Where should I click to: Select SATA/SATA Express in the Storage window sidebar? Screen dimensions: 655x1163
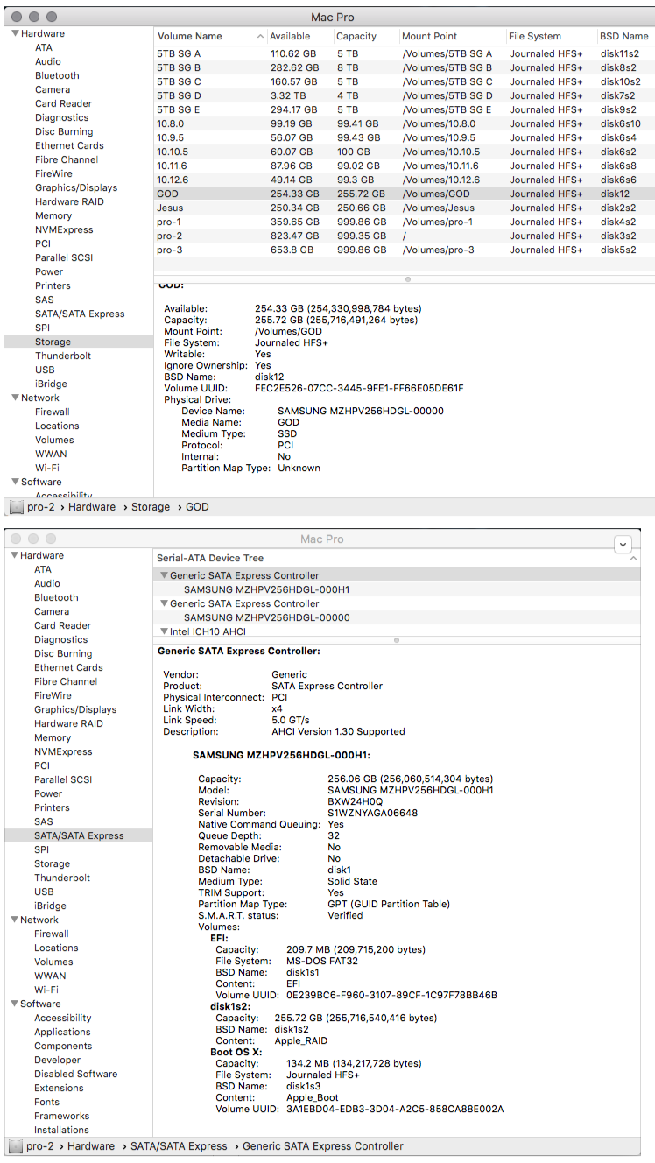[80, 314]
